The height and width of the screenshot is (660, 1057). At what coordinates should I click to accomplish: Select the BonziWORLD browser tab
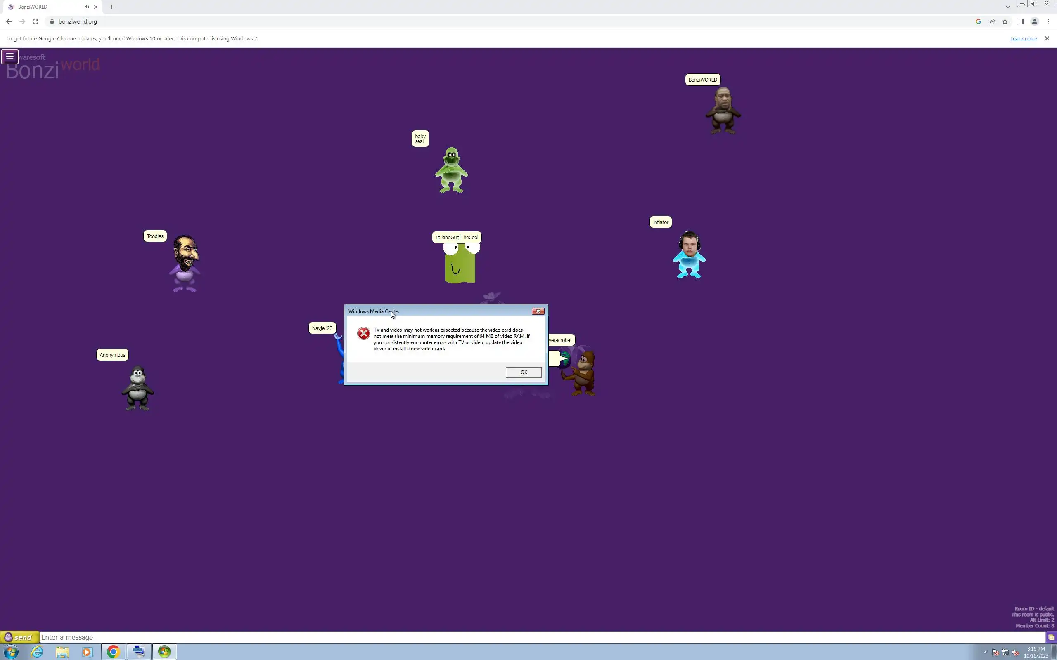[44, 7]
